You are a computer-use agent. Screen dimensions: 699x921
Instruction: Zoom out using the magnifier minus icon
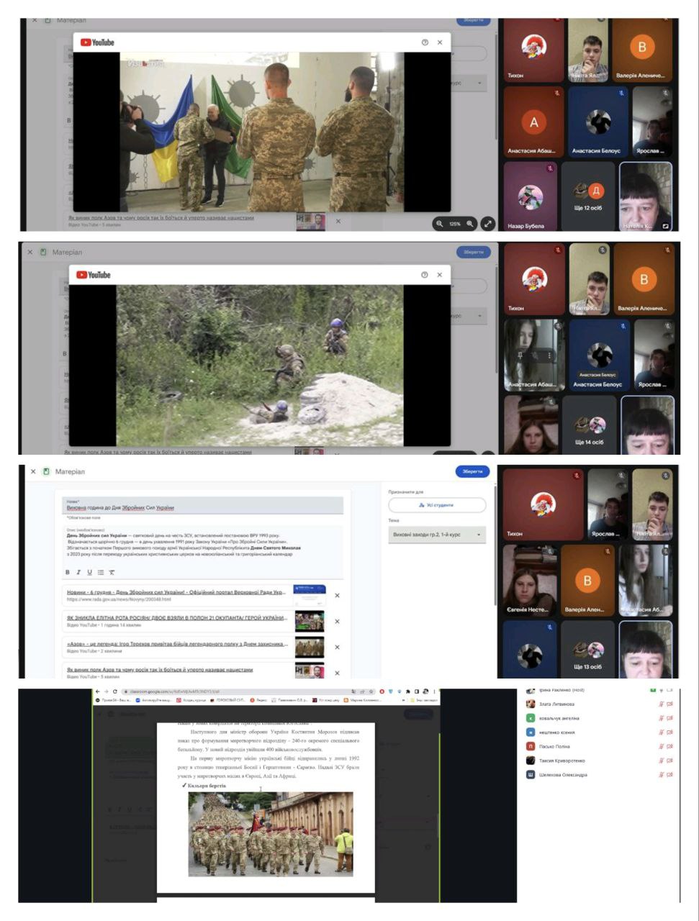(x=439, y=224)
